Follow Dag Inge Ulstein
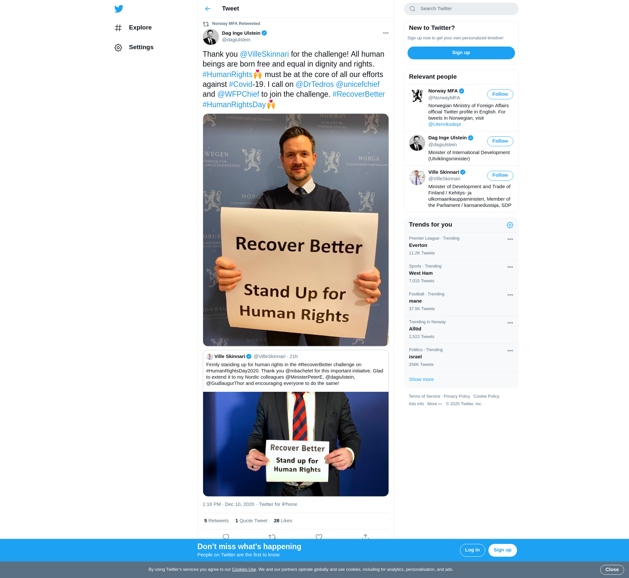Image resolution: width=629 pixels, height=578 pixels. (500, 141)
